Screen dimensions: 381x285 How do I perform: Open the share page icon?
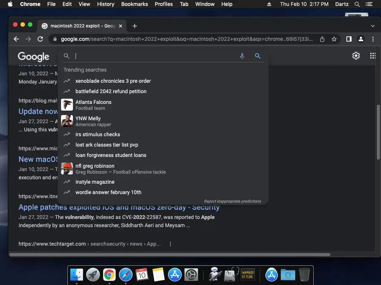(322, 39)
